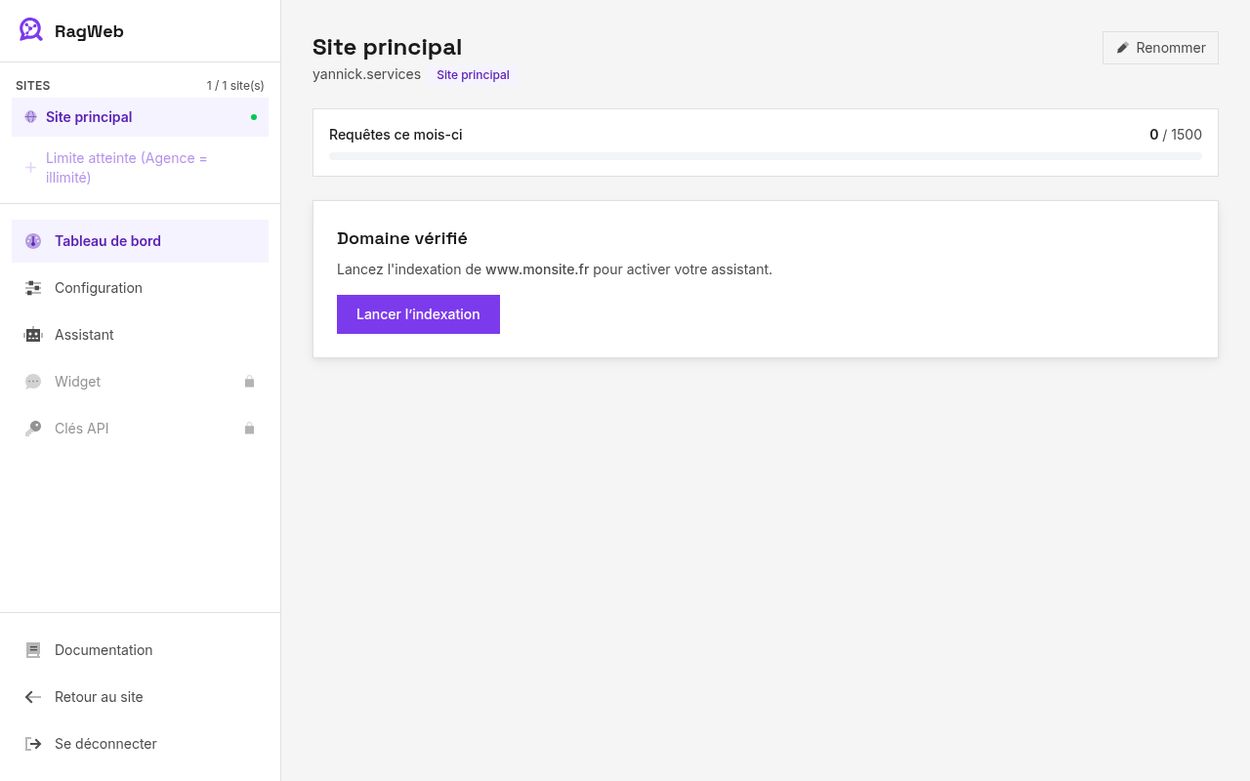Click the Requêtes ce mois-ci label
1250x781 pixels.
point(396,135)
